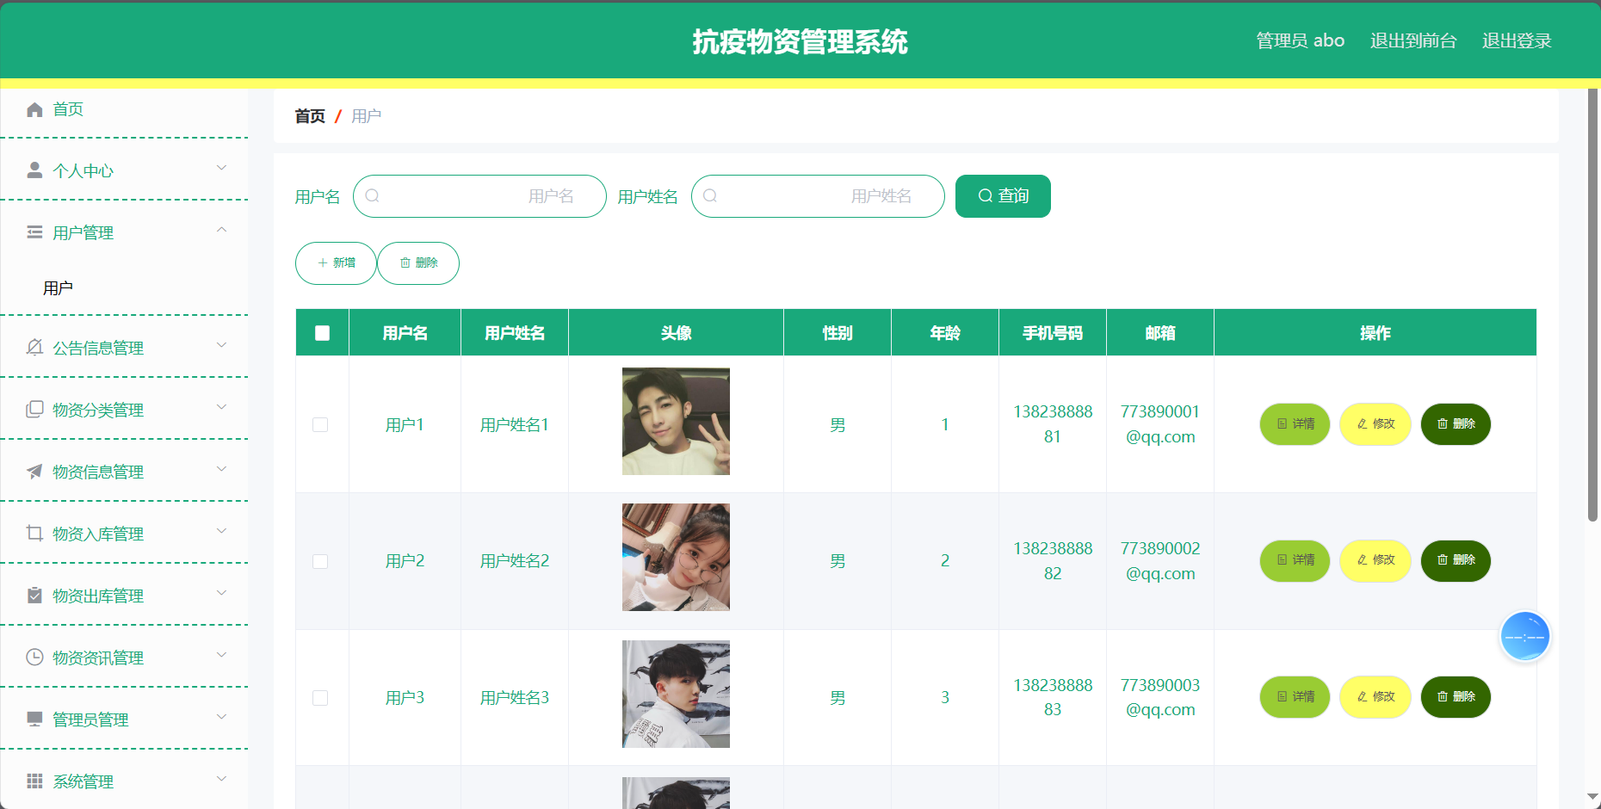1601x809 pixels.
Task: Open 详情 for 用户2
Action: click(x=1295, y=560)
